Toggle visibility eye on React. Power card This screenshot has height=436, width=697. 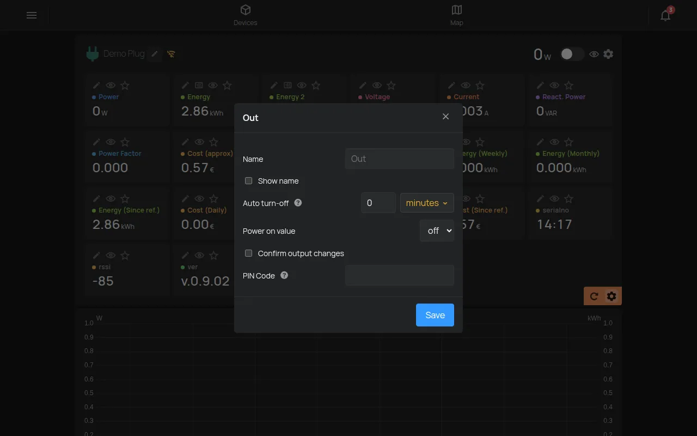click(x=554, y=86)
